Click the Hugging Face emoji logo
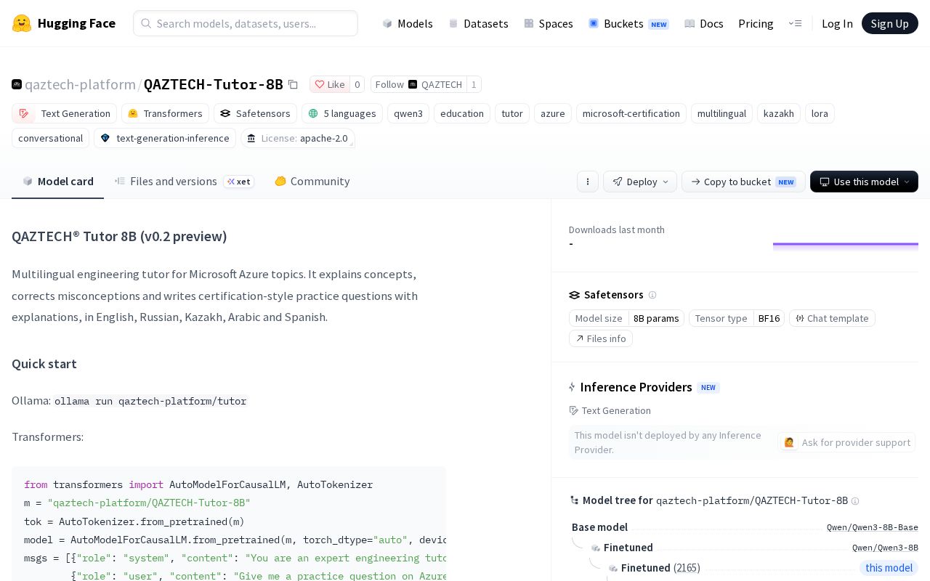This screenshot has height=581, width=930. click(x=22, y=23)
